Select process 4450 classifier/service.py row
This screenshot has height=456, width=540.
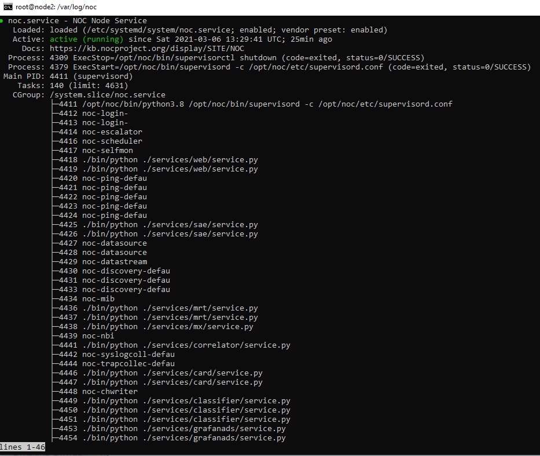[x=171, y=410]
